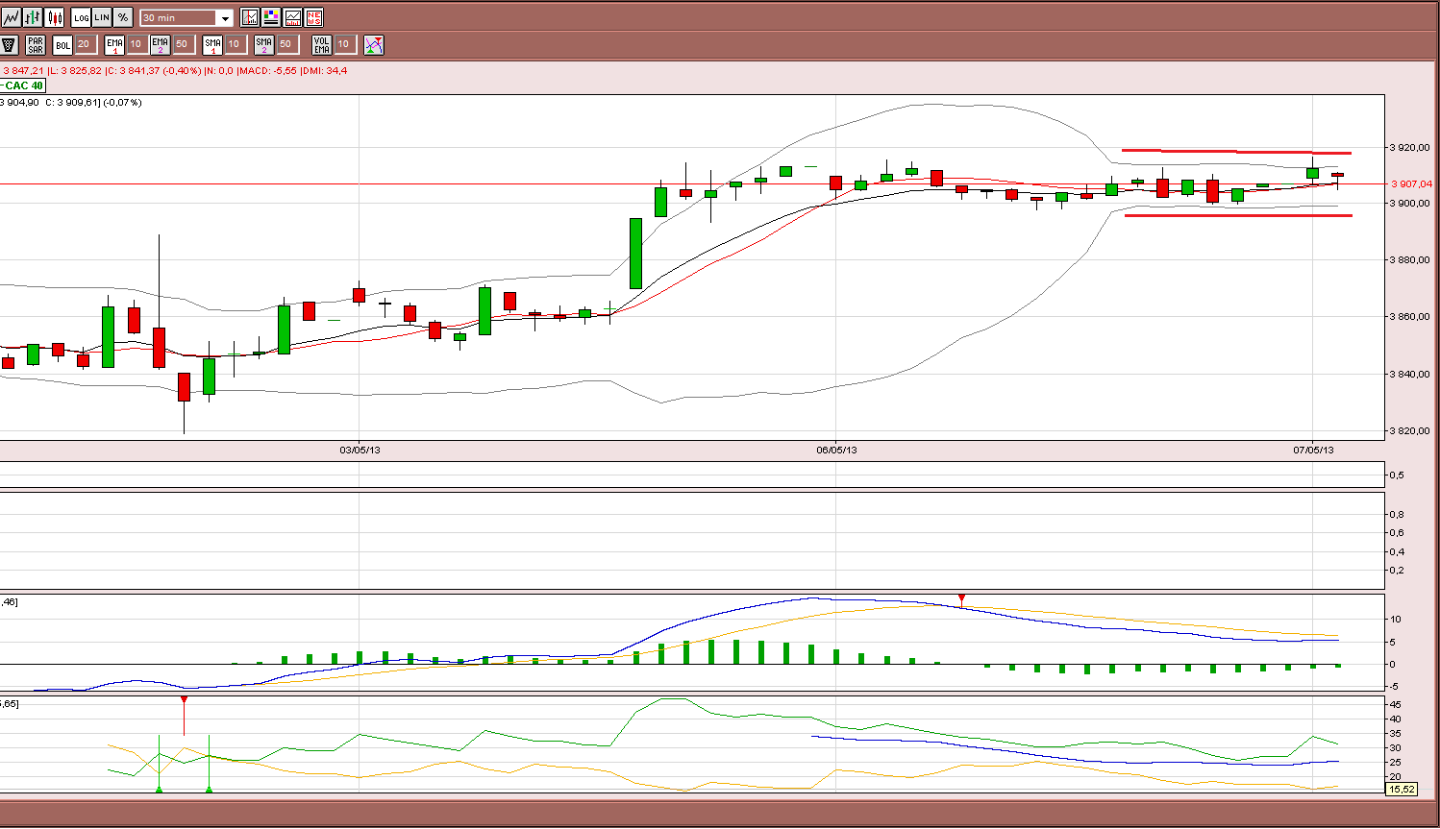Click the chart cursor/crosshair analysis icon
The image size is (1440, 829).
(x=250, y=17)
